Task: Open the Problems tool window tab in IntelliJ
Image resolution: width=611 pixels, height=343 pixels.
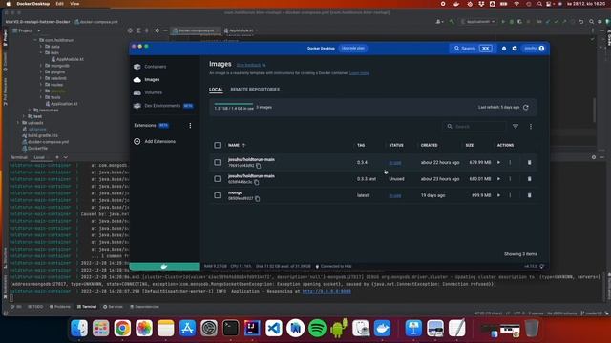Action: (59, 307)
